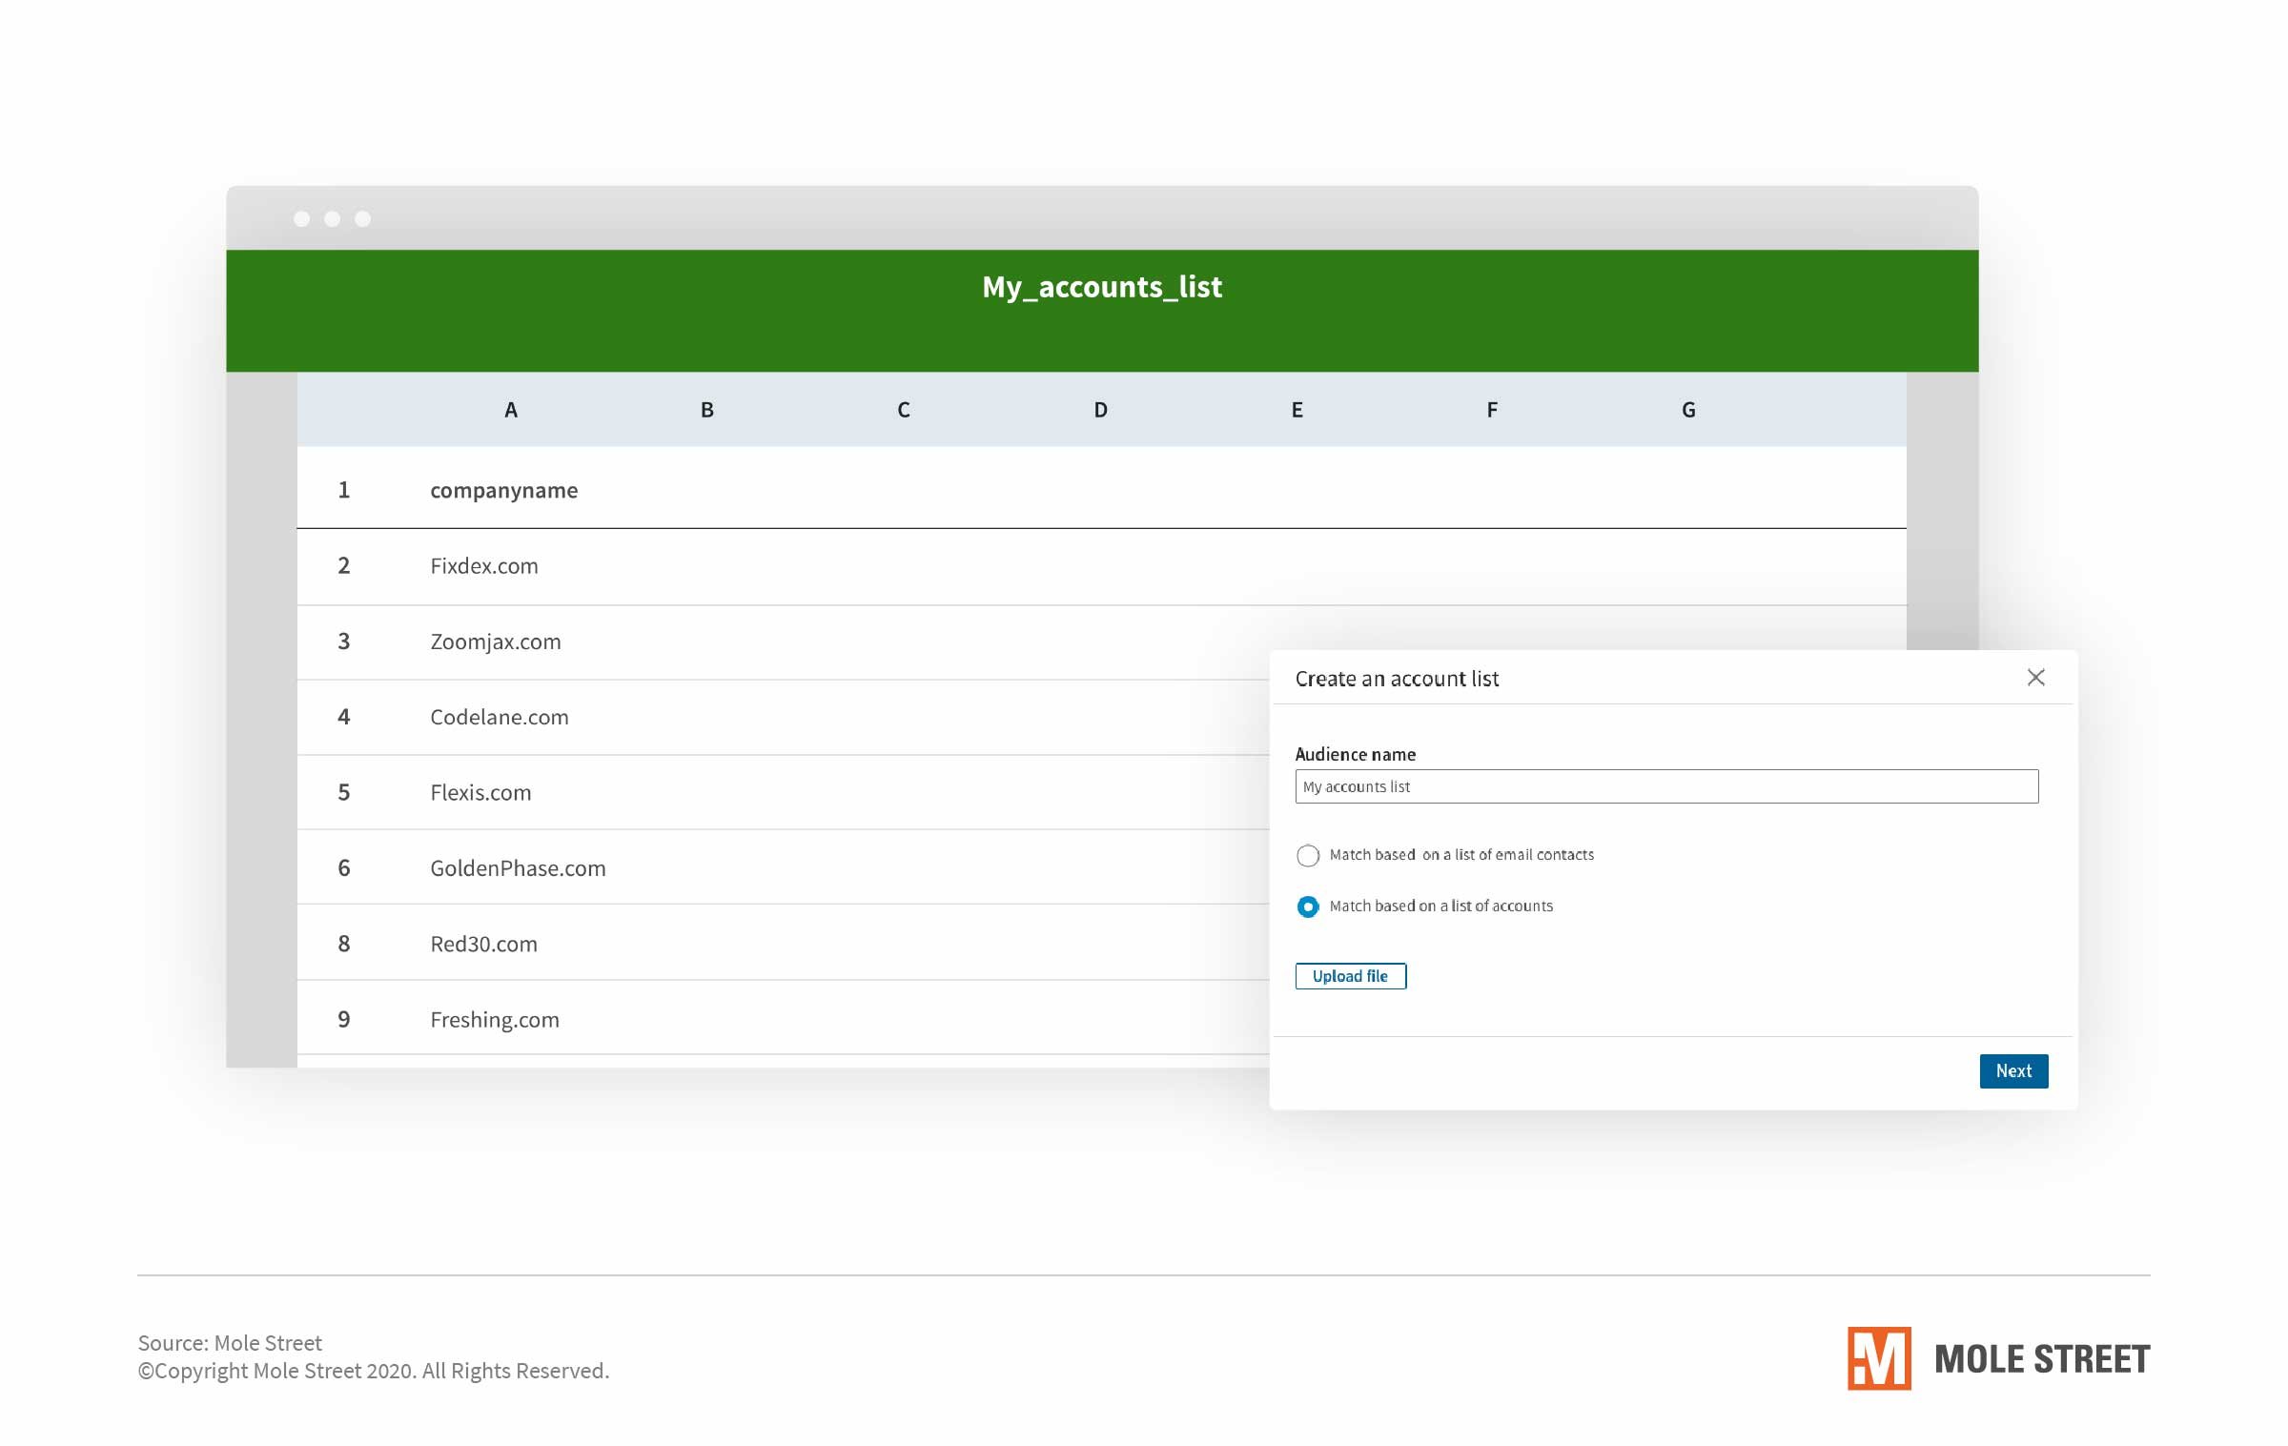
Task: Select column C header
Action: click(x=904, y=410)
